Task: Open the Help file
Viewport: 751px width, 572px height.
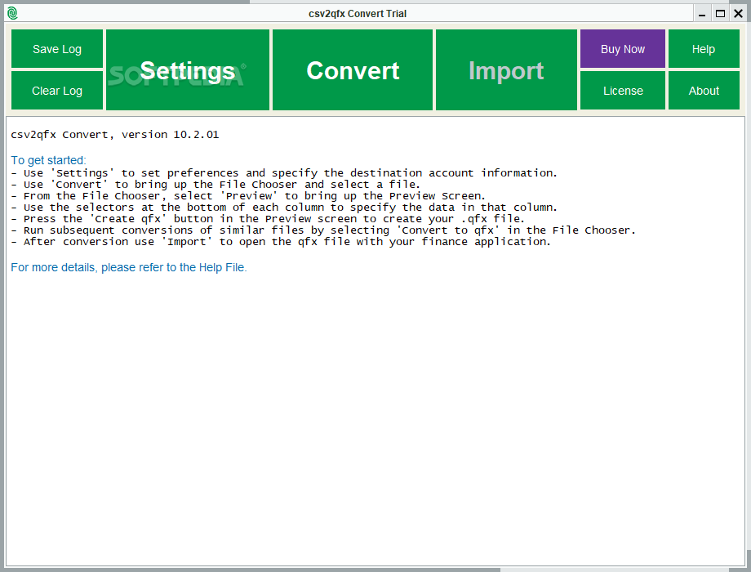Action: 704,49
